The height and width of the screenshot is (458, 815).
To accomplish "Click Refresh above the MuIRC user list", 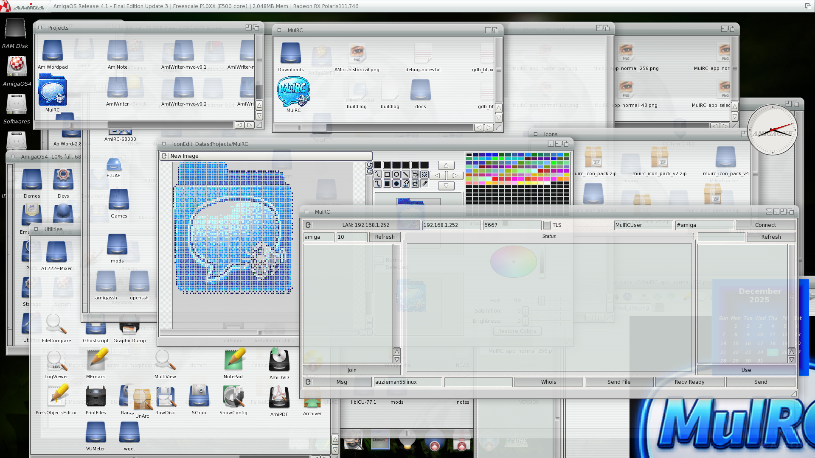I will (771, 237).
